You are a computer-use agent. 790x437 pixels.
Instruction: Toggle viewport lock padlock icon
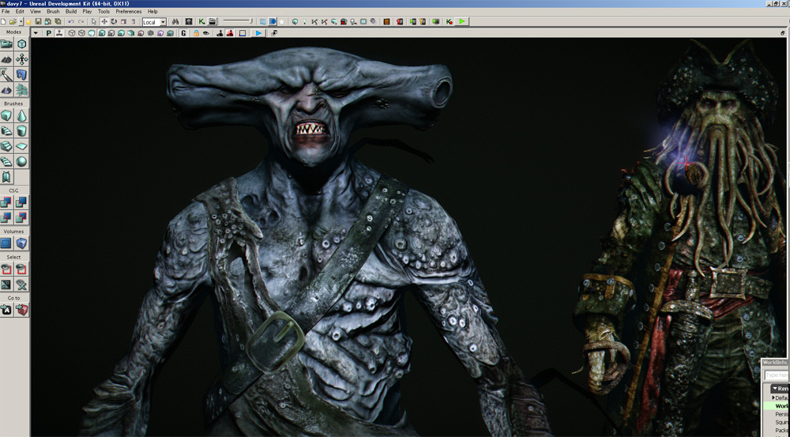point(196,33)
